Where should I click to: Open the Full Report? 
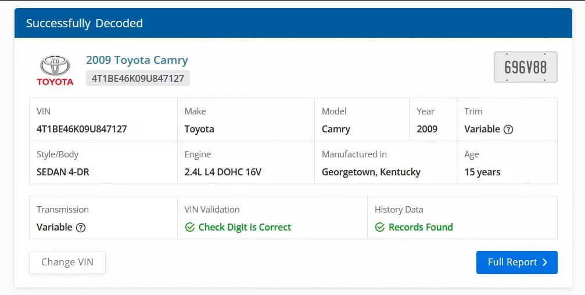516,262
